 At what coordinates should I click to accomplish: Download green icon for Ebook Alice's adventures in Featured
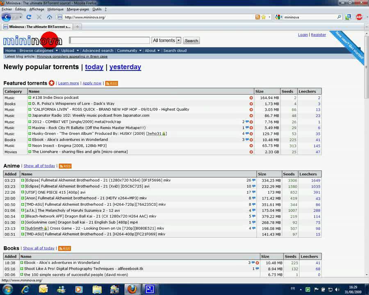[30, 139]
